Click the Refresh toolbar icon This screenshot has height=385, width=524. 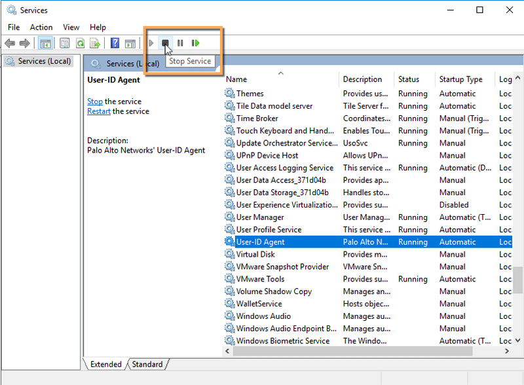pyautogui.click(x=79, y=43)
